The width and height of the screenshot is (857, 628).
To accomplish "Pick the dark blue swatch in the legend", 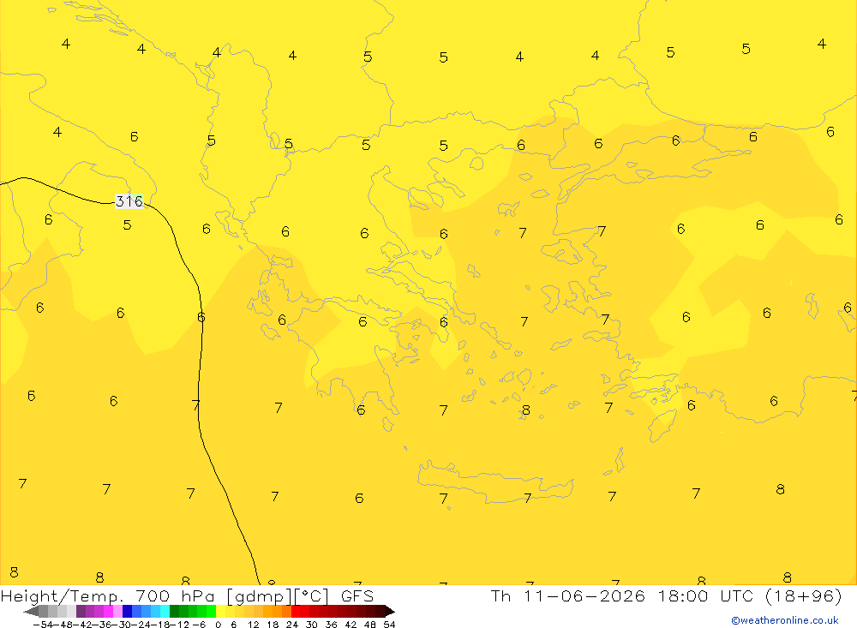I will tap(128, 612).
